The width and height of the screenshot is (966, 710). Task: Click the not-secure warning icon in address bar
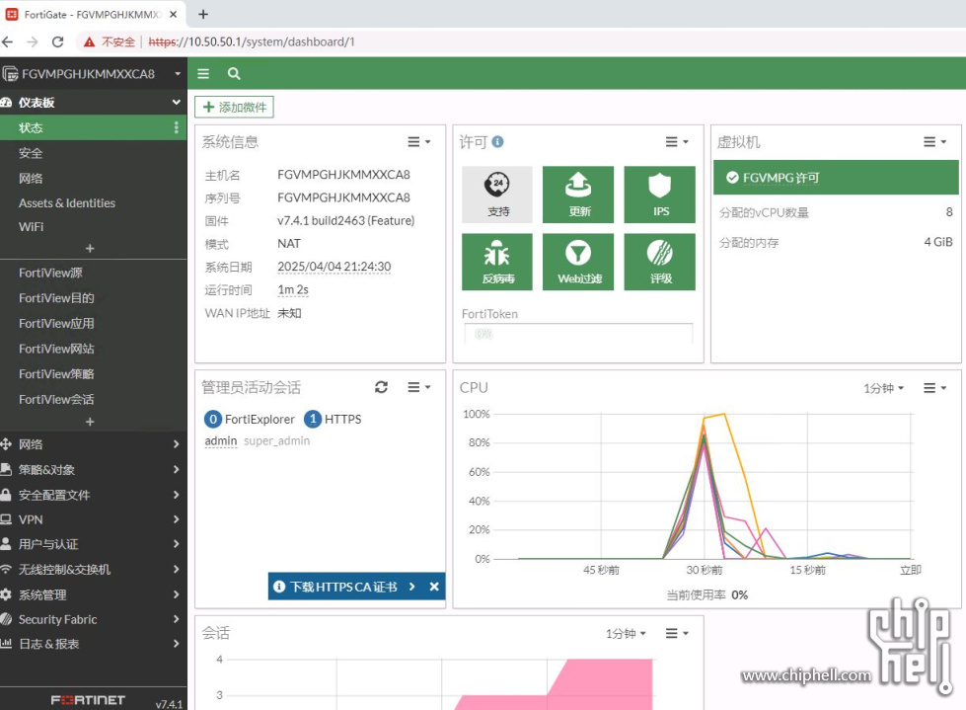click(90, 41)
